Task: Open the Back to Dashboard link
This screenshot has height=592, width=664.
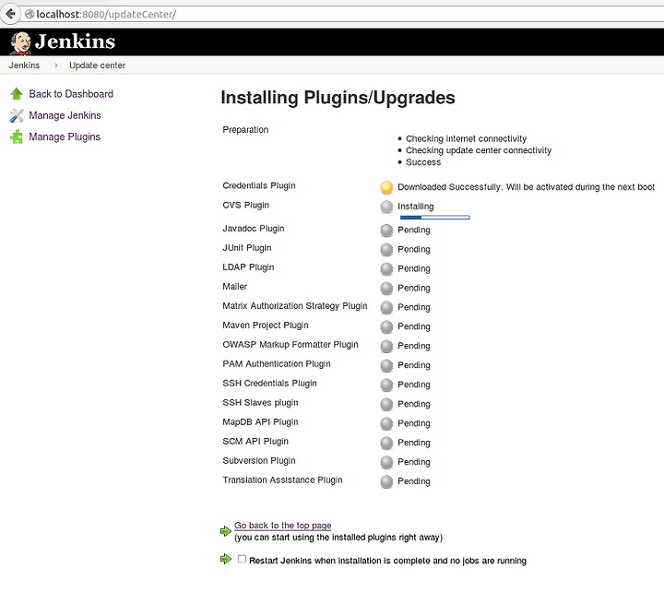Action: click(71, 94)
